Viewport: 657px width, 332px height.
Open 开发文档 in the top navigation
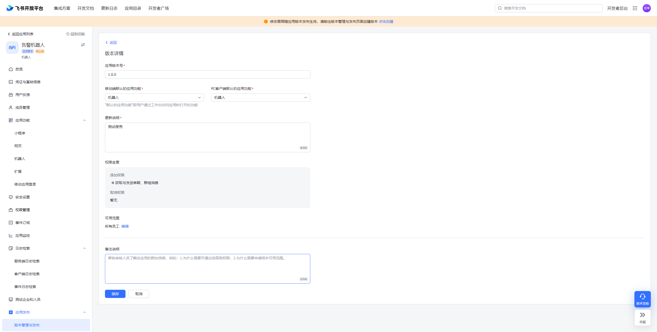click(86, 8)
